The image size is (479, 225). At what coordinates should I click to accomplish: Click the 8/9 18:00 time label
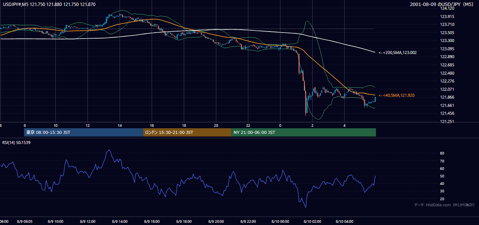click(184, 221)
